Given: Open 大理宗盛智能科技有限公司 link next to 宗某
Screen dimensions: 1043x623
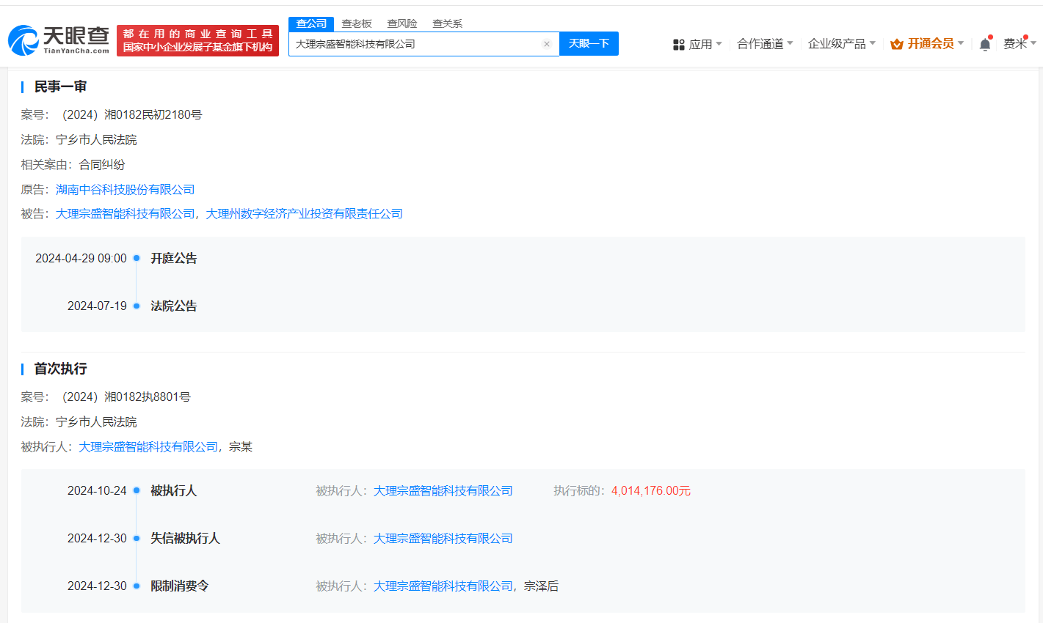Looking at the screenshot, I should 148,446.
